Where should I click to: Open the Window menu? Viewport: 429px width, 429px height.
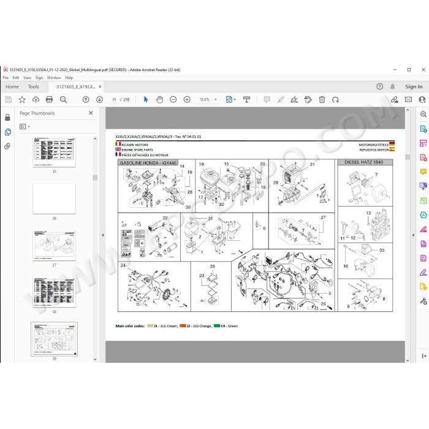54,78
